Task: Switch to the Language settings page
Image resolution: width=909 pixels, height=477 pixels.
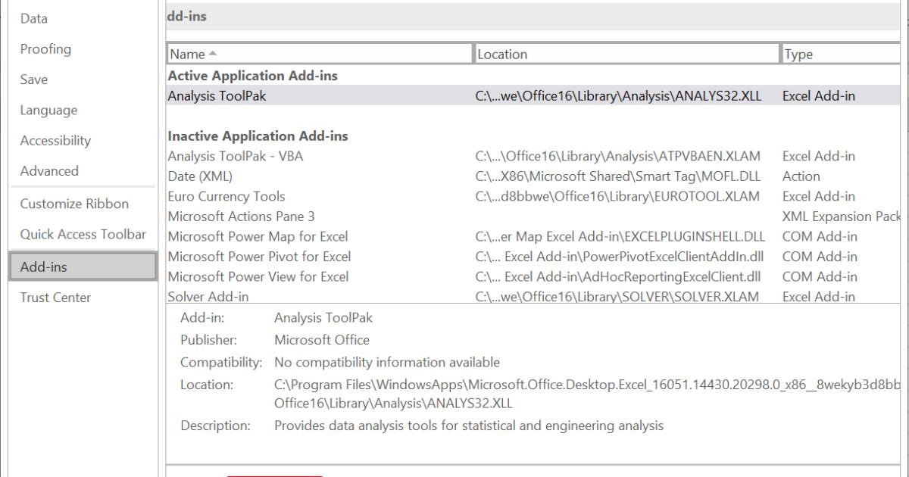Action: pos(49,110)
